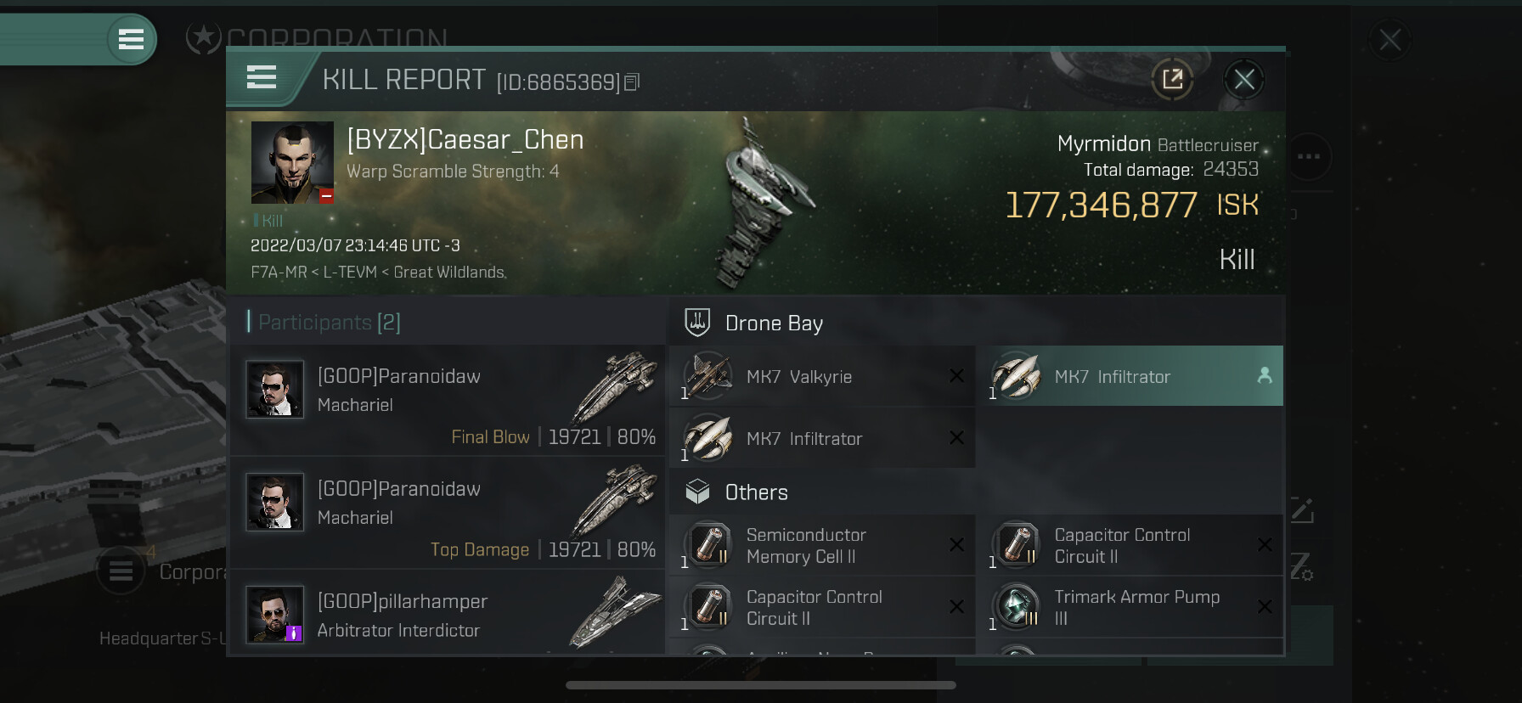This screenshot has height=703, width=1522.
Task: Expand the Participants [2] list header
Action: point(330,323)
